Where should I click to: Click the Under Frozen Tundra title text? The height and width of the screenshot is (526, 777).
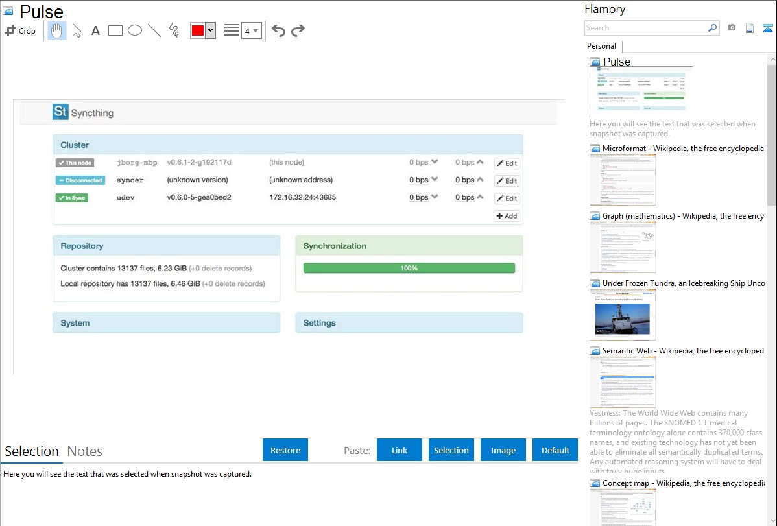[x=684, y=283]
